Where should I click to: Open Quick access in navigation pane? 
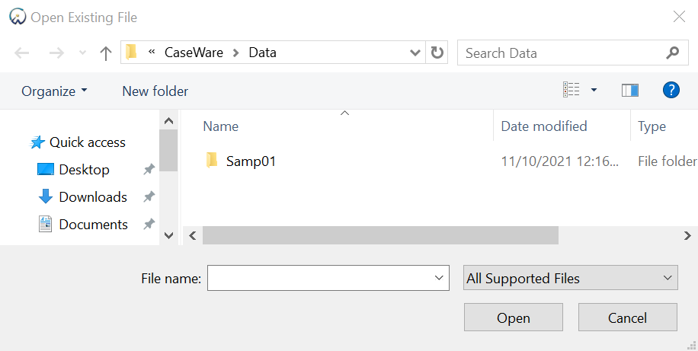tap(87, 142)
